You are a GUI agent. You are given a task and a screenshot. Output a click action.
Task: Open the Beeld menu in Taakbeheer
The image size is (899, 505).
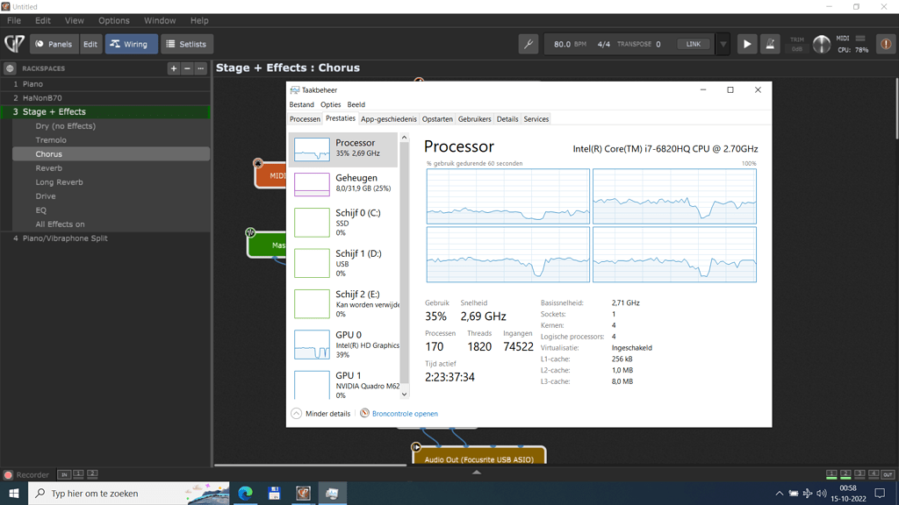pos(356,103)
